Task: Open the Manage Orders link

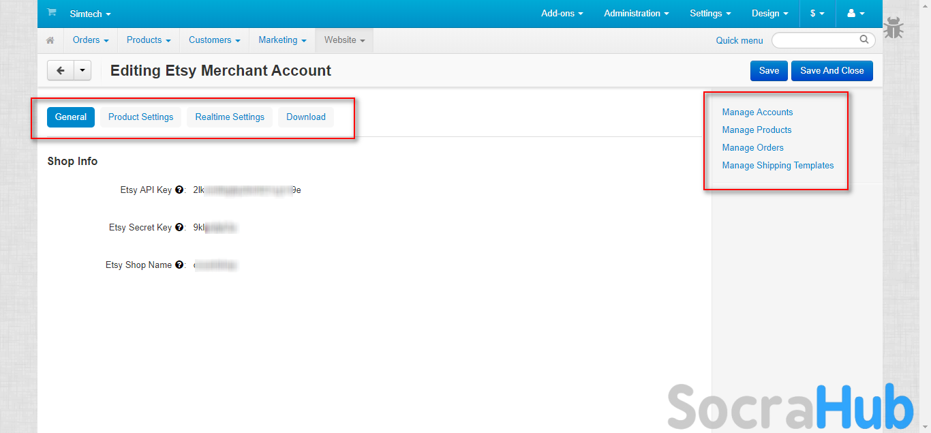Action: (752, 147)
